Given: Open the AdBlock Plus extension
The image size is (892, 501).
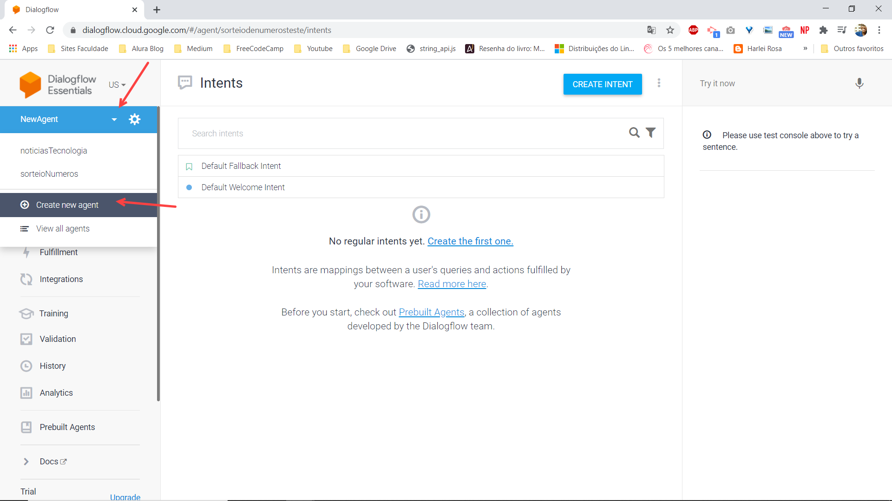Looking at the screenshot, I should 693,30.
